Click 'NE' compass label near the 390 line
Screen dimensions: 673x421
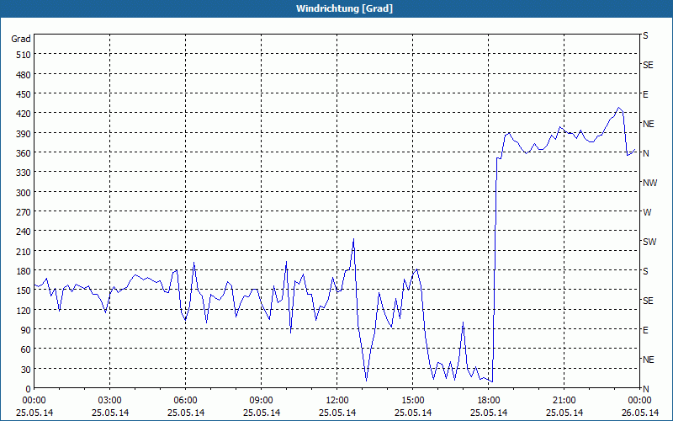[649, 124]
